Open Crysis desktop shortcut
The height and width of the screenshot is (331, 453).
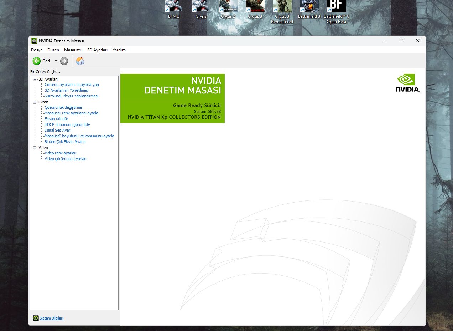tap(201, 9)
